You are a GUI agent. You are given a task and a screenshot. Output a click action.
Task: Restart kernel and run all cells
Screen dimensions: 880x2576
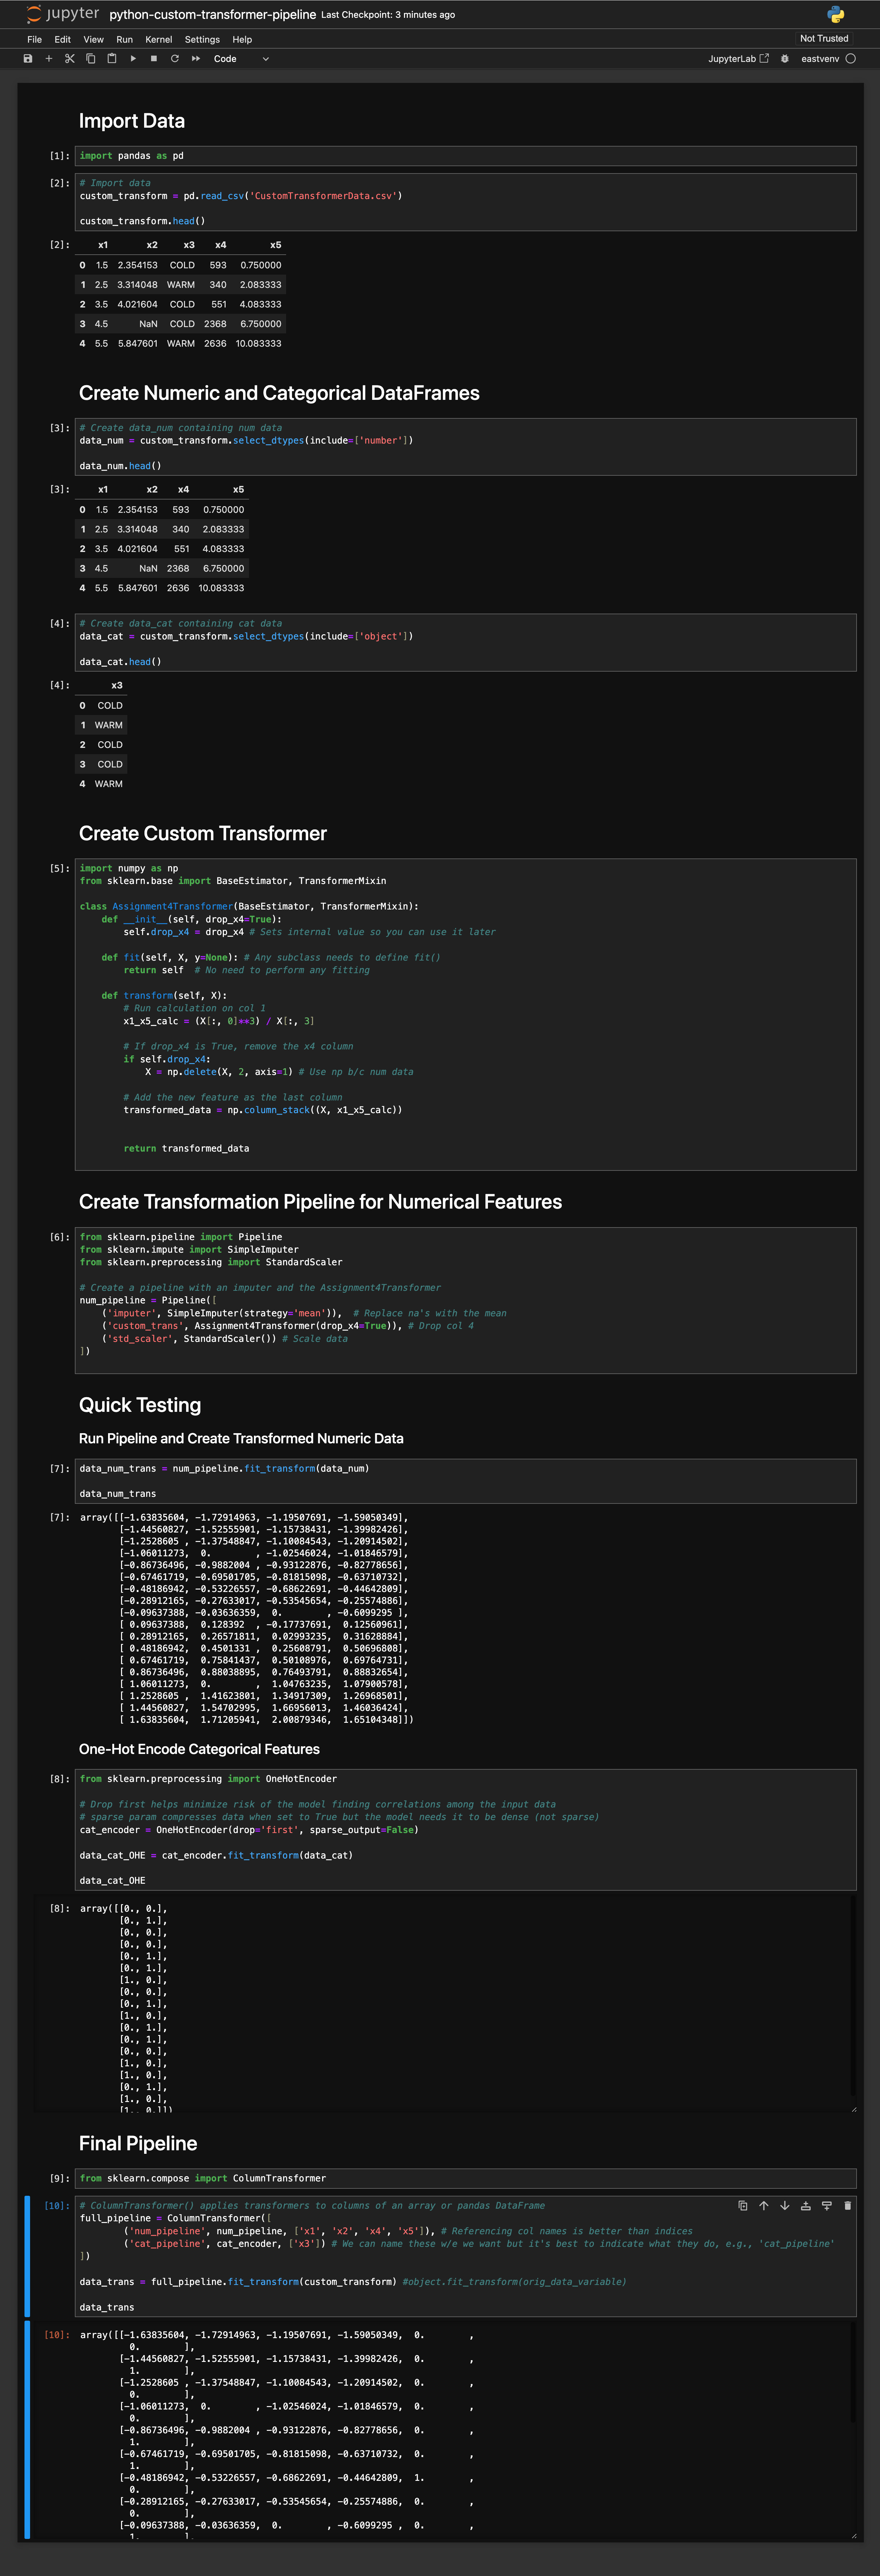tap(196, 59)
